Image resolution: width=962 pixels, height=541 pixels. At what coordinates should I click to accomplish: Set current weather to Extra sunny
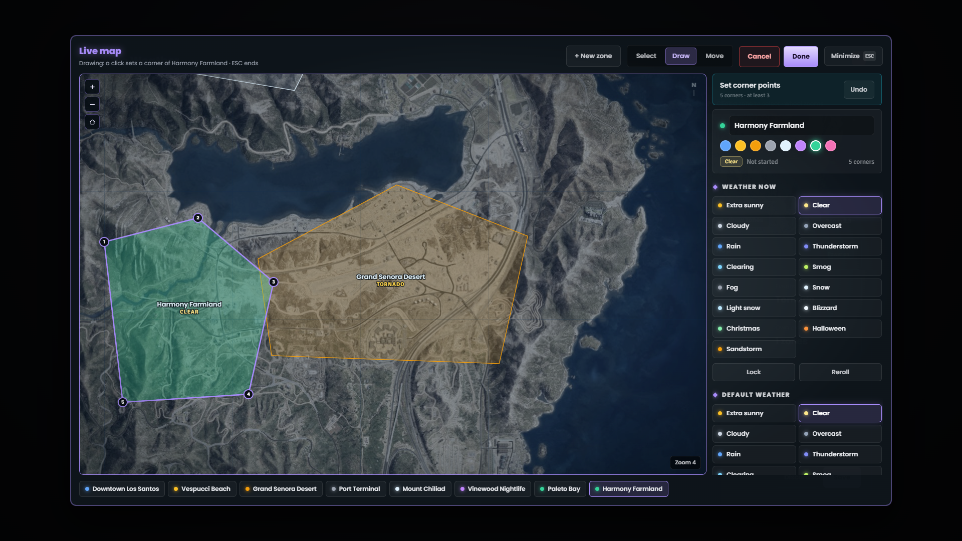(x=754, y=205)
